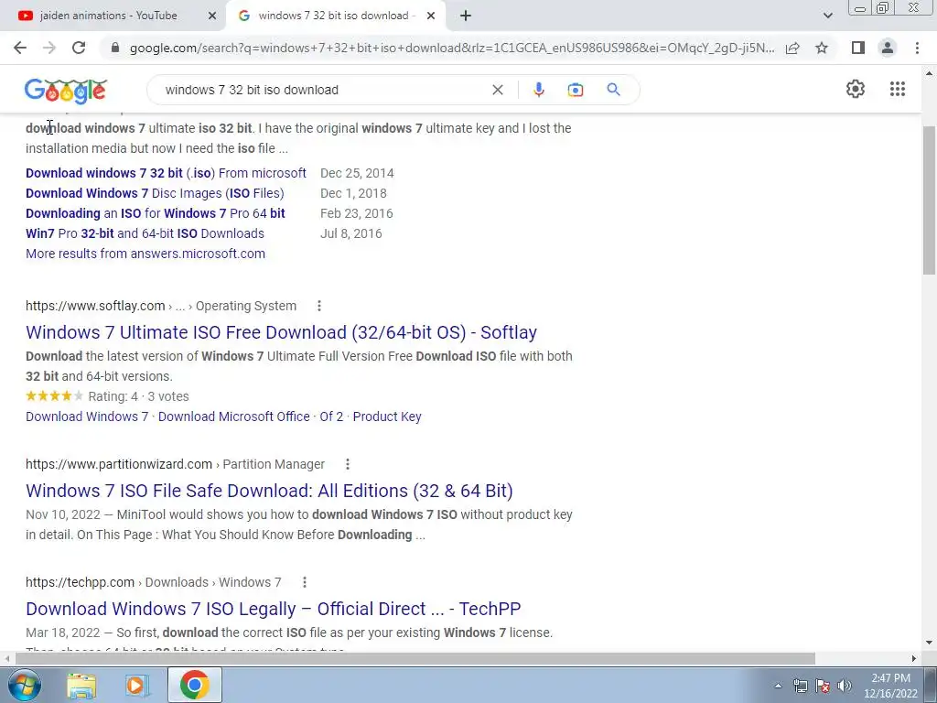Viewport: 937px width, 703px height.
Task: Open 'Win7 Pro 32-bit and 64-bit ISO Downloads'
Action: 145,233
